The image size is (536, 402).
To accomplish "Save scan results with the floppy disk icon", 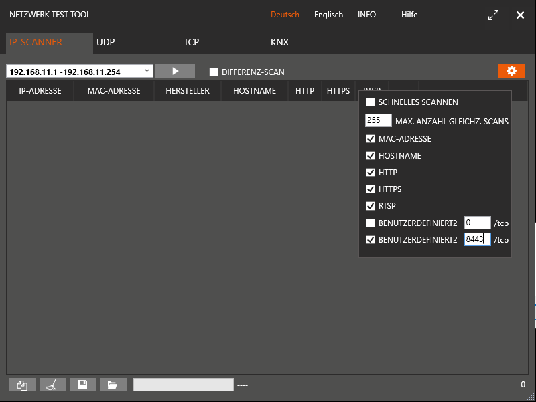I will 82,385.
